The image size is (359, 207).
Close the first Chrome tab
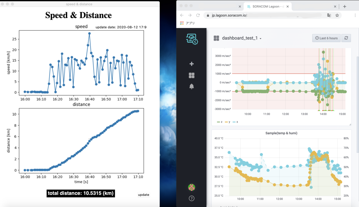pos(240,7)
